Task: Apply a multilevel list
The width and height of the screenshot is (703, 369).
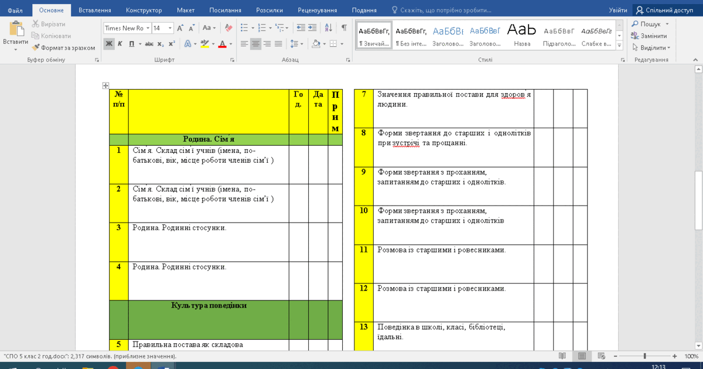Action: (x=279, y=28)
